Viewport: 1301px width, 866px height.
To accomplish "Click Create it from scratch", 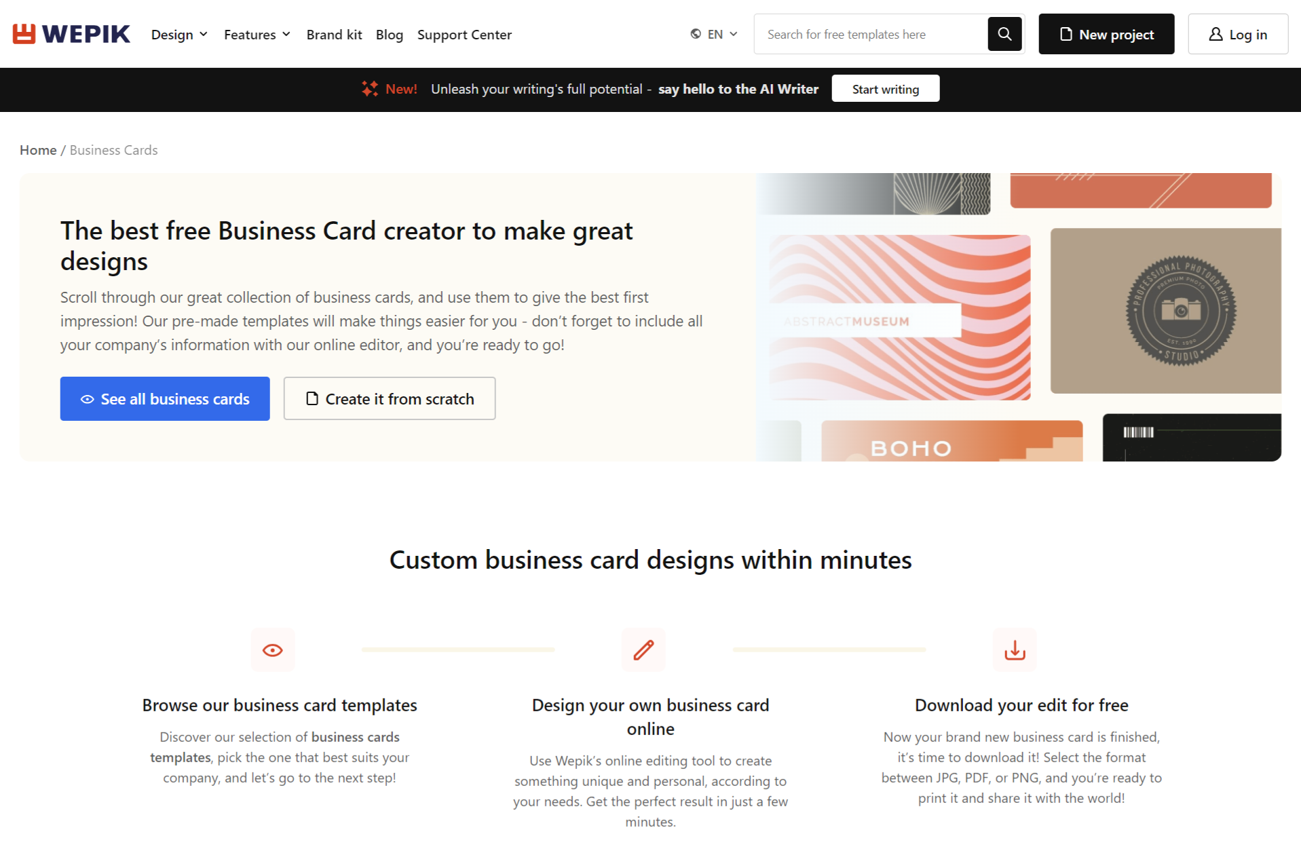I will [x=390, y=399].
